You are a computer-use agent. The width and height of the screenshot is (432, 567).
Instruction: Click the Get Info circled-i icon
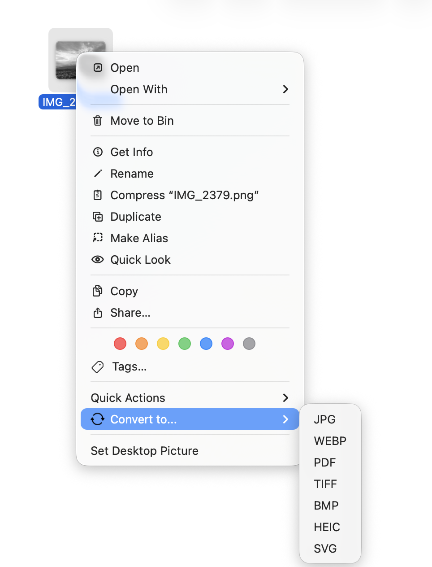coord(97,152)
